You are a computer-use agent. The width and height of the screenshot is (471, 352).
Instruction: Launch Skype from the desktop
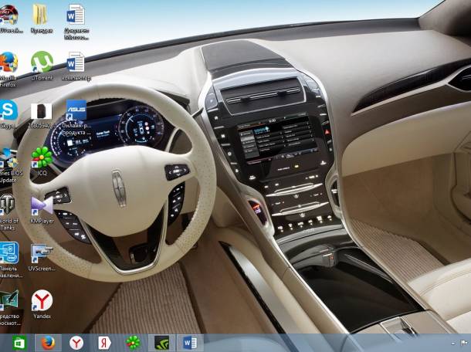click(x=8, y=110)
